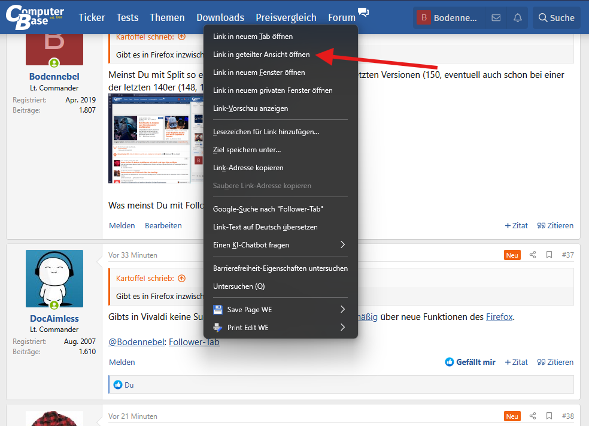589x426 pixels.
Task: Open the Forum navigation item
Action: tap(342, 17)
